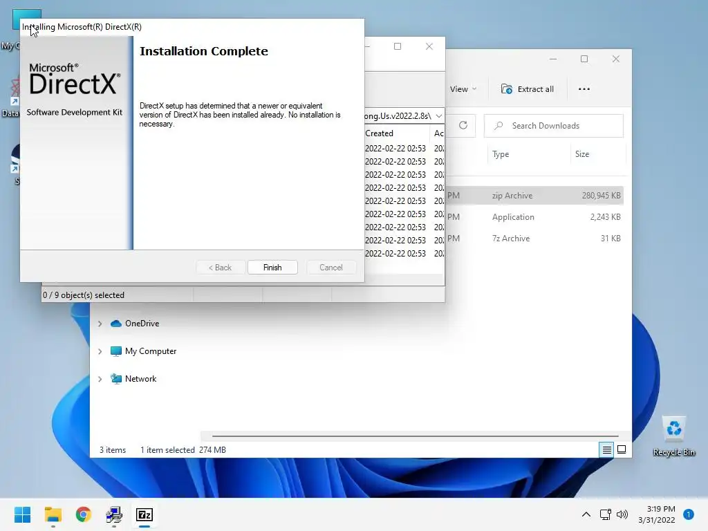Select the first 2022-02-22 02:53 row in 7-Zip
Screen dimensions: 708x531
pos(395,148)
